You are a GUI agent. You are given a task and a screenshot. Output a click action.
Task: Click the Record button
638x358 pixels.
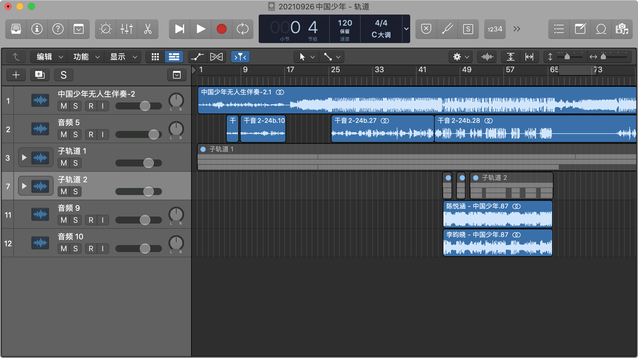pos(221,29)
